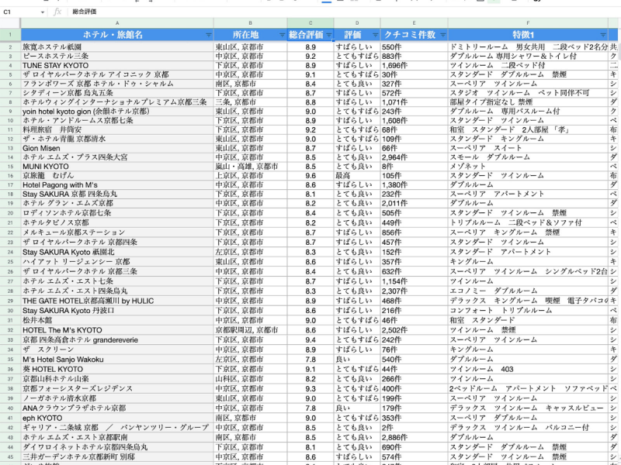Click header cell クチコミ件数
The image size is (621, 465).
tap(414, 35)
